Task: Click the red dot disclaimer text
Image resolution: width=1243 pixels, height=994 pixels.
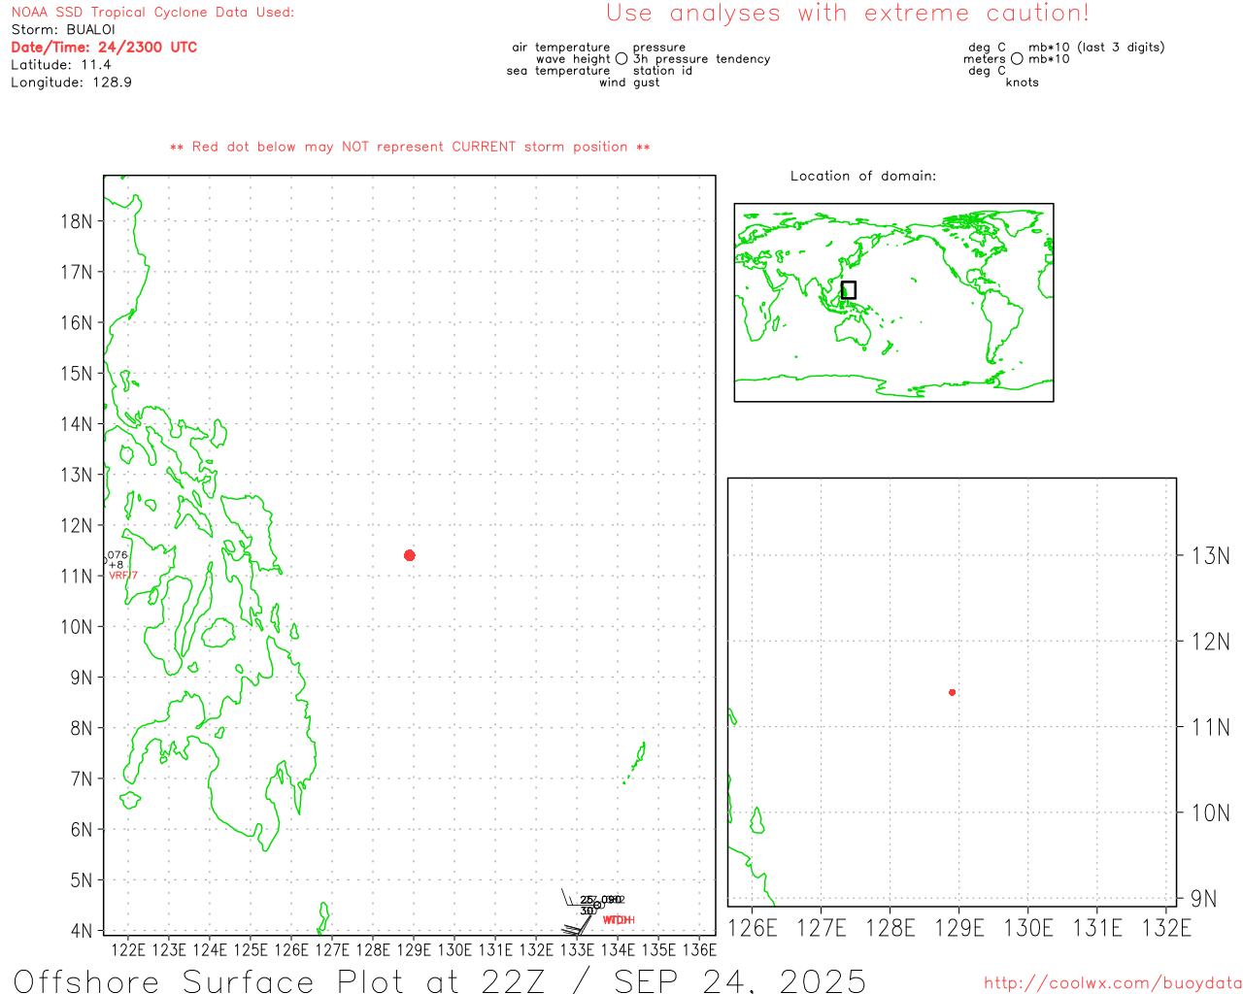Action: [x=409, y=147]
